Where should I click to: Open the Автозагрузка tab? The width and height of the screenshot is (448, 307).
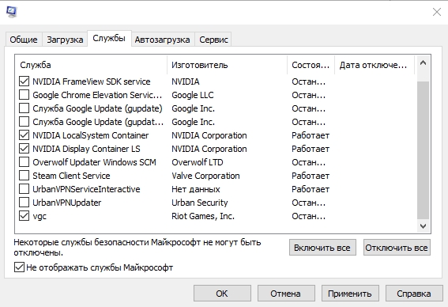pos(162,40)
